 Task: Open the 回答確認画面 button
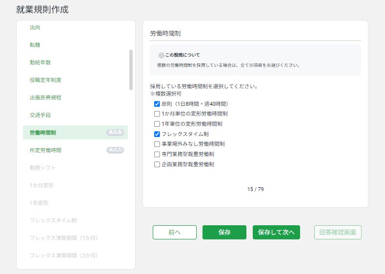(338, 233)
